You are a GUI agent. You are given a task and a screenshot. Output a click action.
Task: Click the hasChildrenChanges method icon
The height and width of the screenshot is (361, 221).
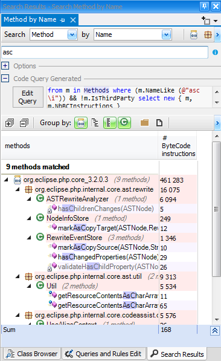click(52, 209)
